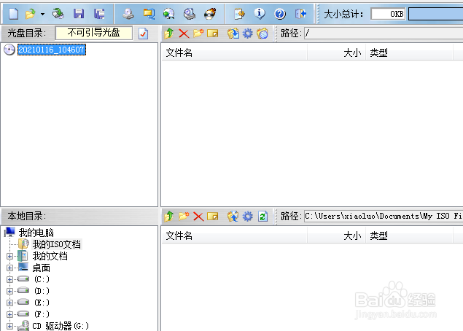This screenshot has height=331, width=463.
Task: Go up one level in disc pane
Action: pyautogui.click(x=169, y=34)
